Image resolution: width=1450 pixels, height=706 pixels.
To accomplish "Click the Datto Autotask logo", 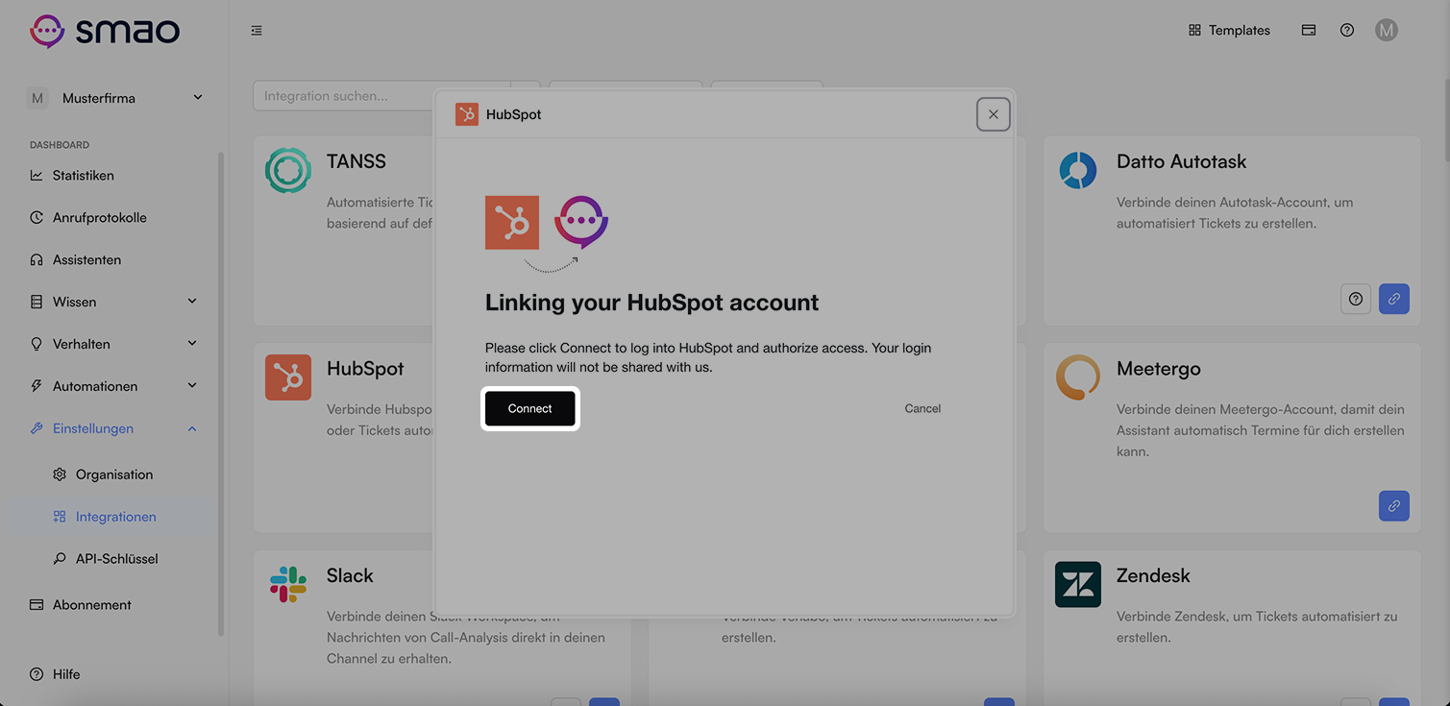I will click(x=1078, y=170).
